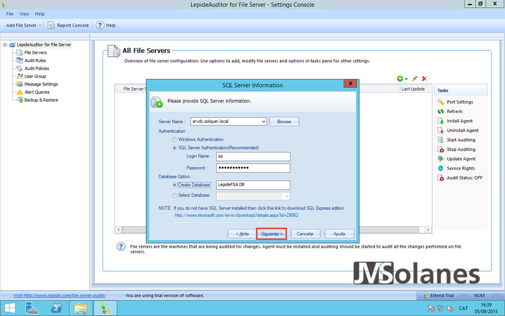Click the horizontal scrollbar left arrow

(x=118, y=230)
